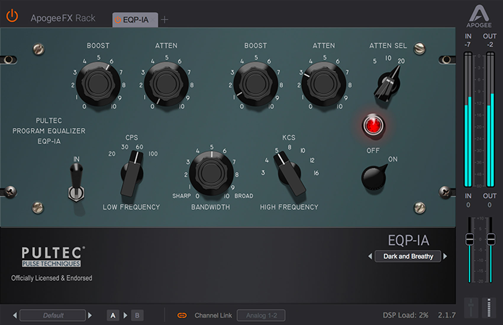Click the IN peak meter
The width and height of the screenshot is (503, 325).
coord(468,119)
